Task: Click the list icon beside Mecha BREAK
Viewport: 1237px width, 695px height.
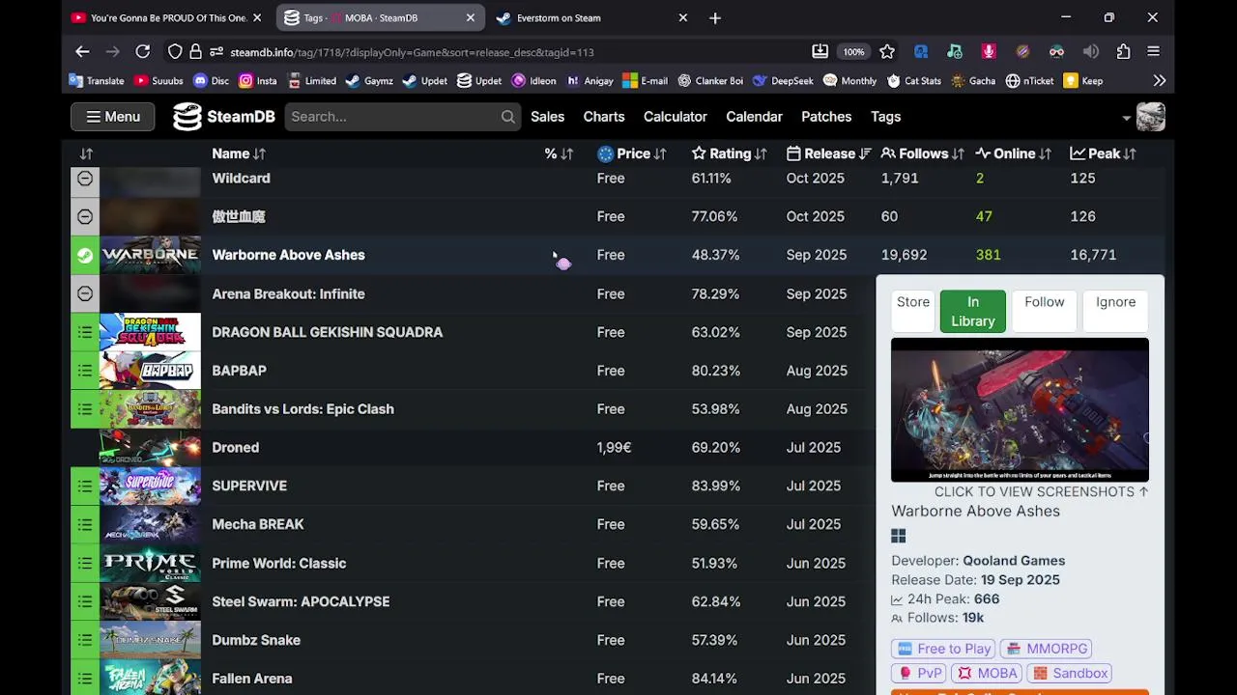Action: coord(85,524)
